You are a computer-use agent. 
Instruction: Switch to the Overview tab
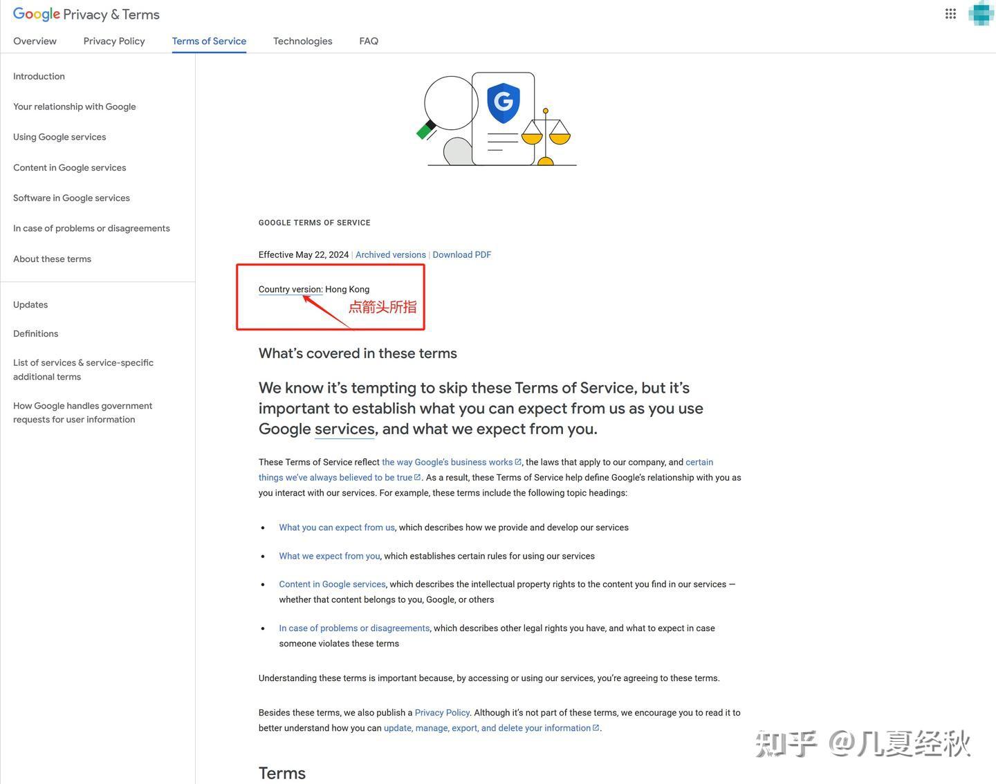click(35, 41)
